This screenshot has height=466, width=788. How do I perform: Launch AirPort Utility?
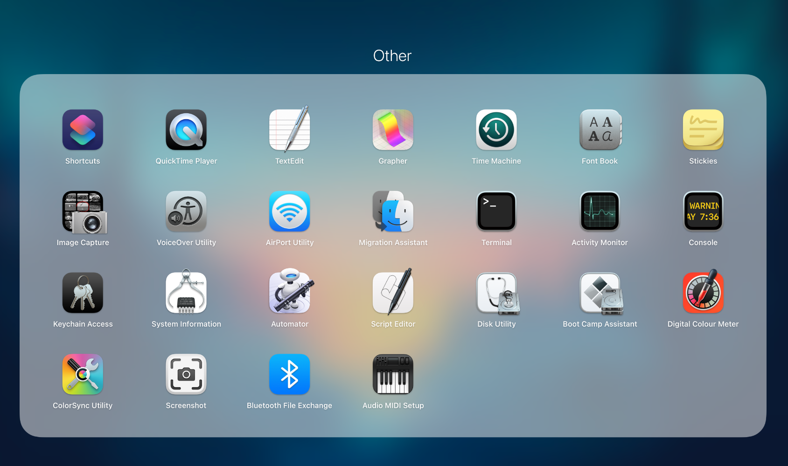(289, 212)
